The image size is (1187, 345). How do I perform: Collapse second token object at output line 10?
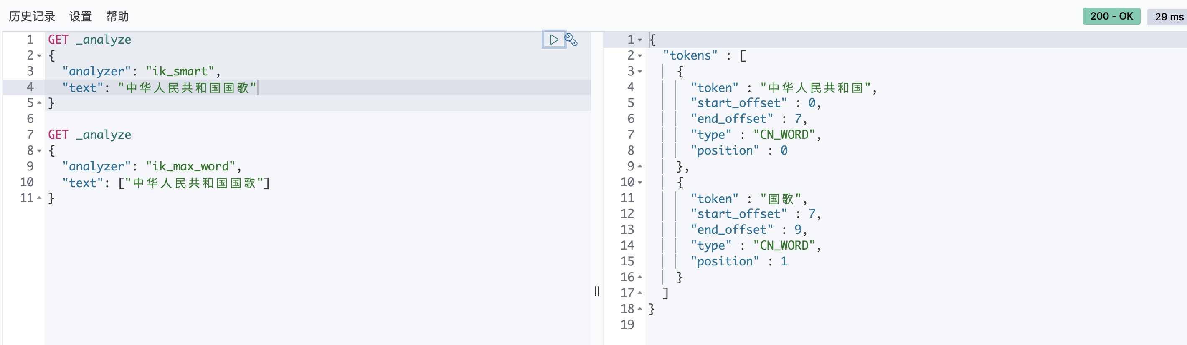click(x=639, y=182)
